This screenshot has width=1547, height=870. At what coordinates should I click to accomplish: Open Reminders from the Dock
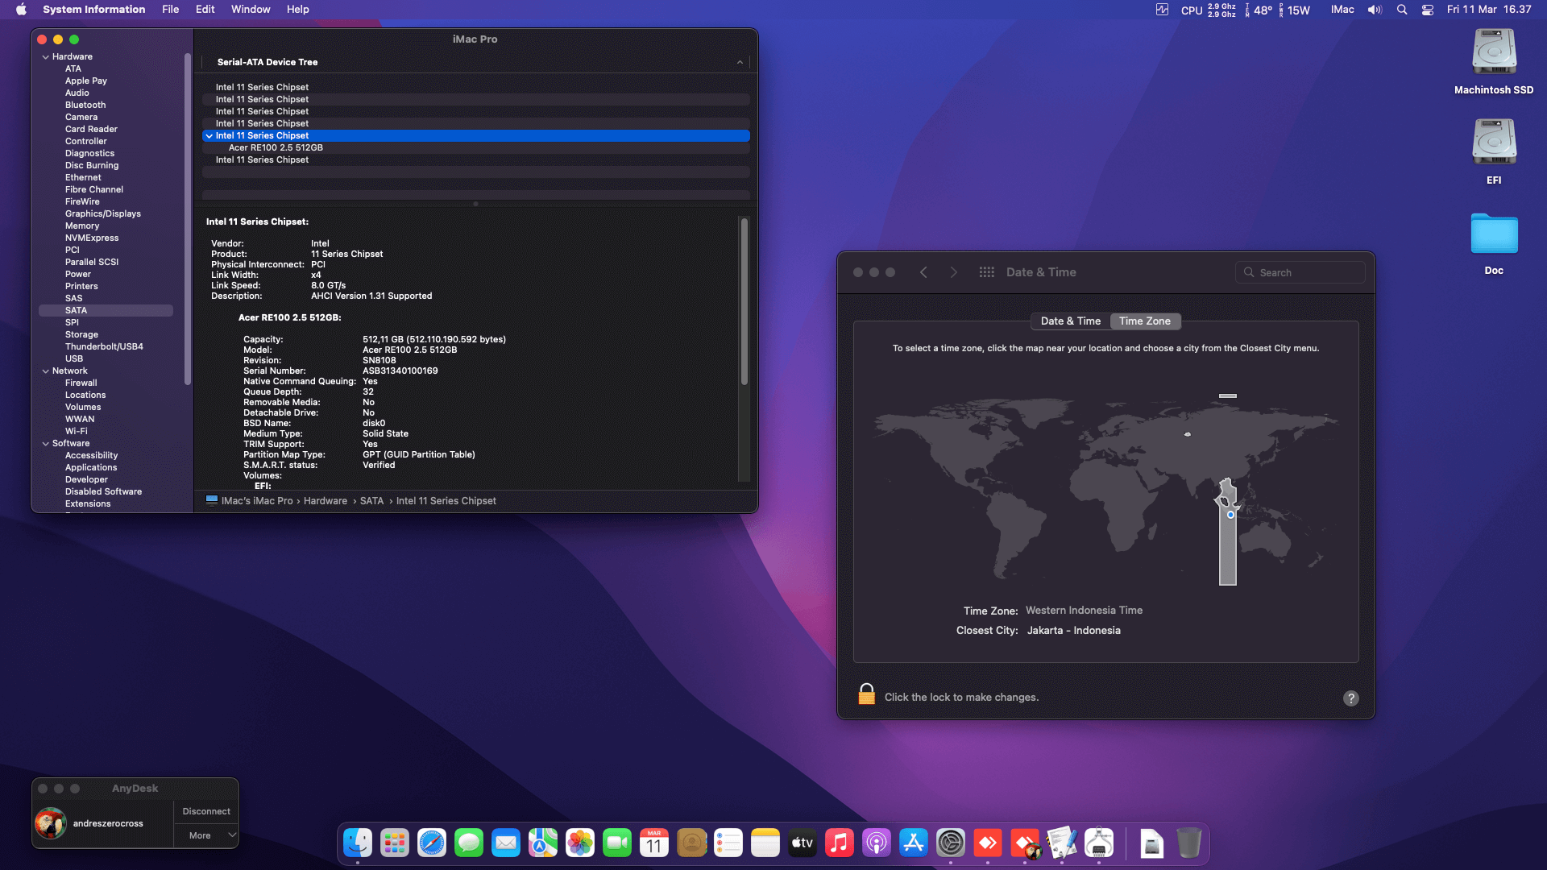728,843
